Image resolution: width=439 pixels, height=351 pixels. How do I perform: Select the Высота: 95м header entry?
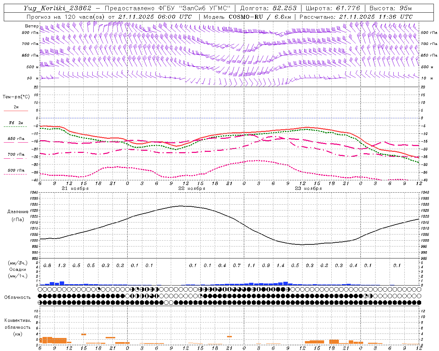[390, 8]
